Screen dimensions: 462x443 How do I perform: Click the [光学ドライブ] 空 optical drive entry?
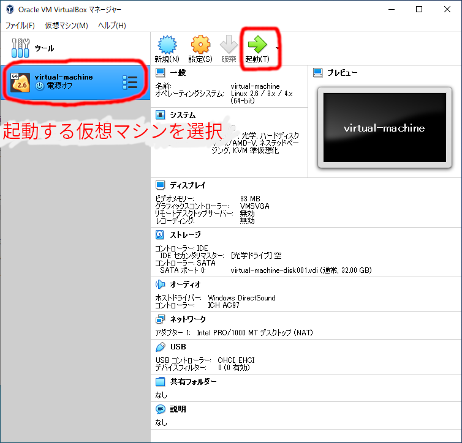256,255
